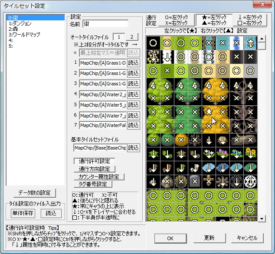This screenshot has width=275, height=254.
Task: Click the white magic circle tile
Action: pyautogui.click(x=250, y=182)
